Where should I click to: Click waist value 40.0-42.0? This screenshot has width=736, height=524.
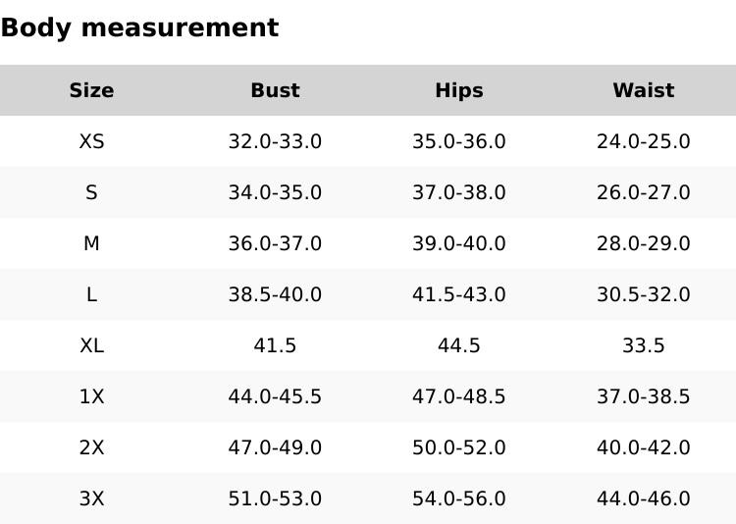pos(643,448)
